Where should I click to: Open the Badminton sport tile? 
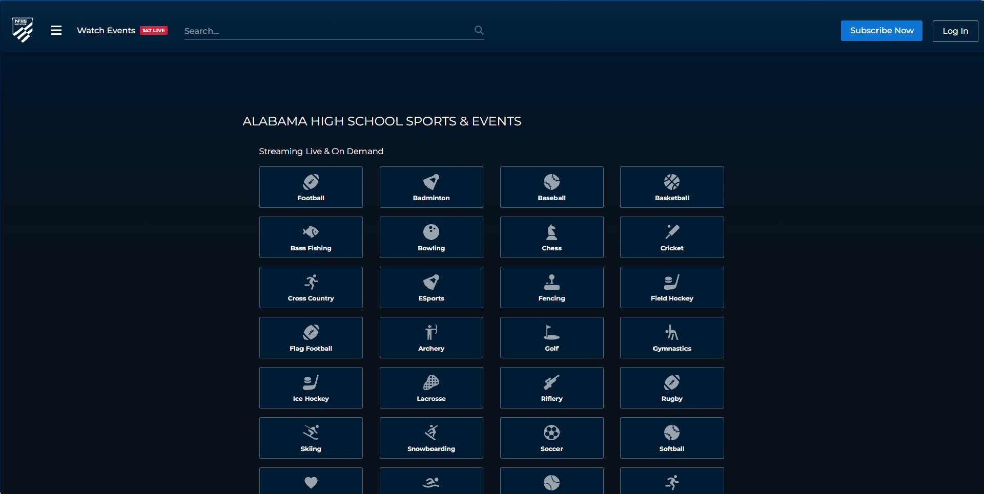tap(431, 187)
